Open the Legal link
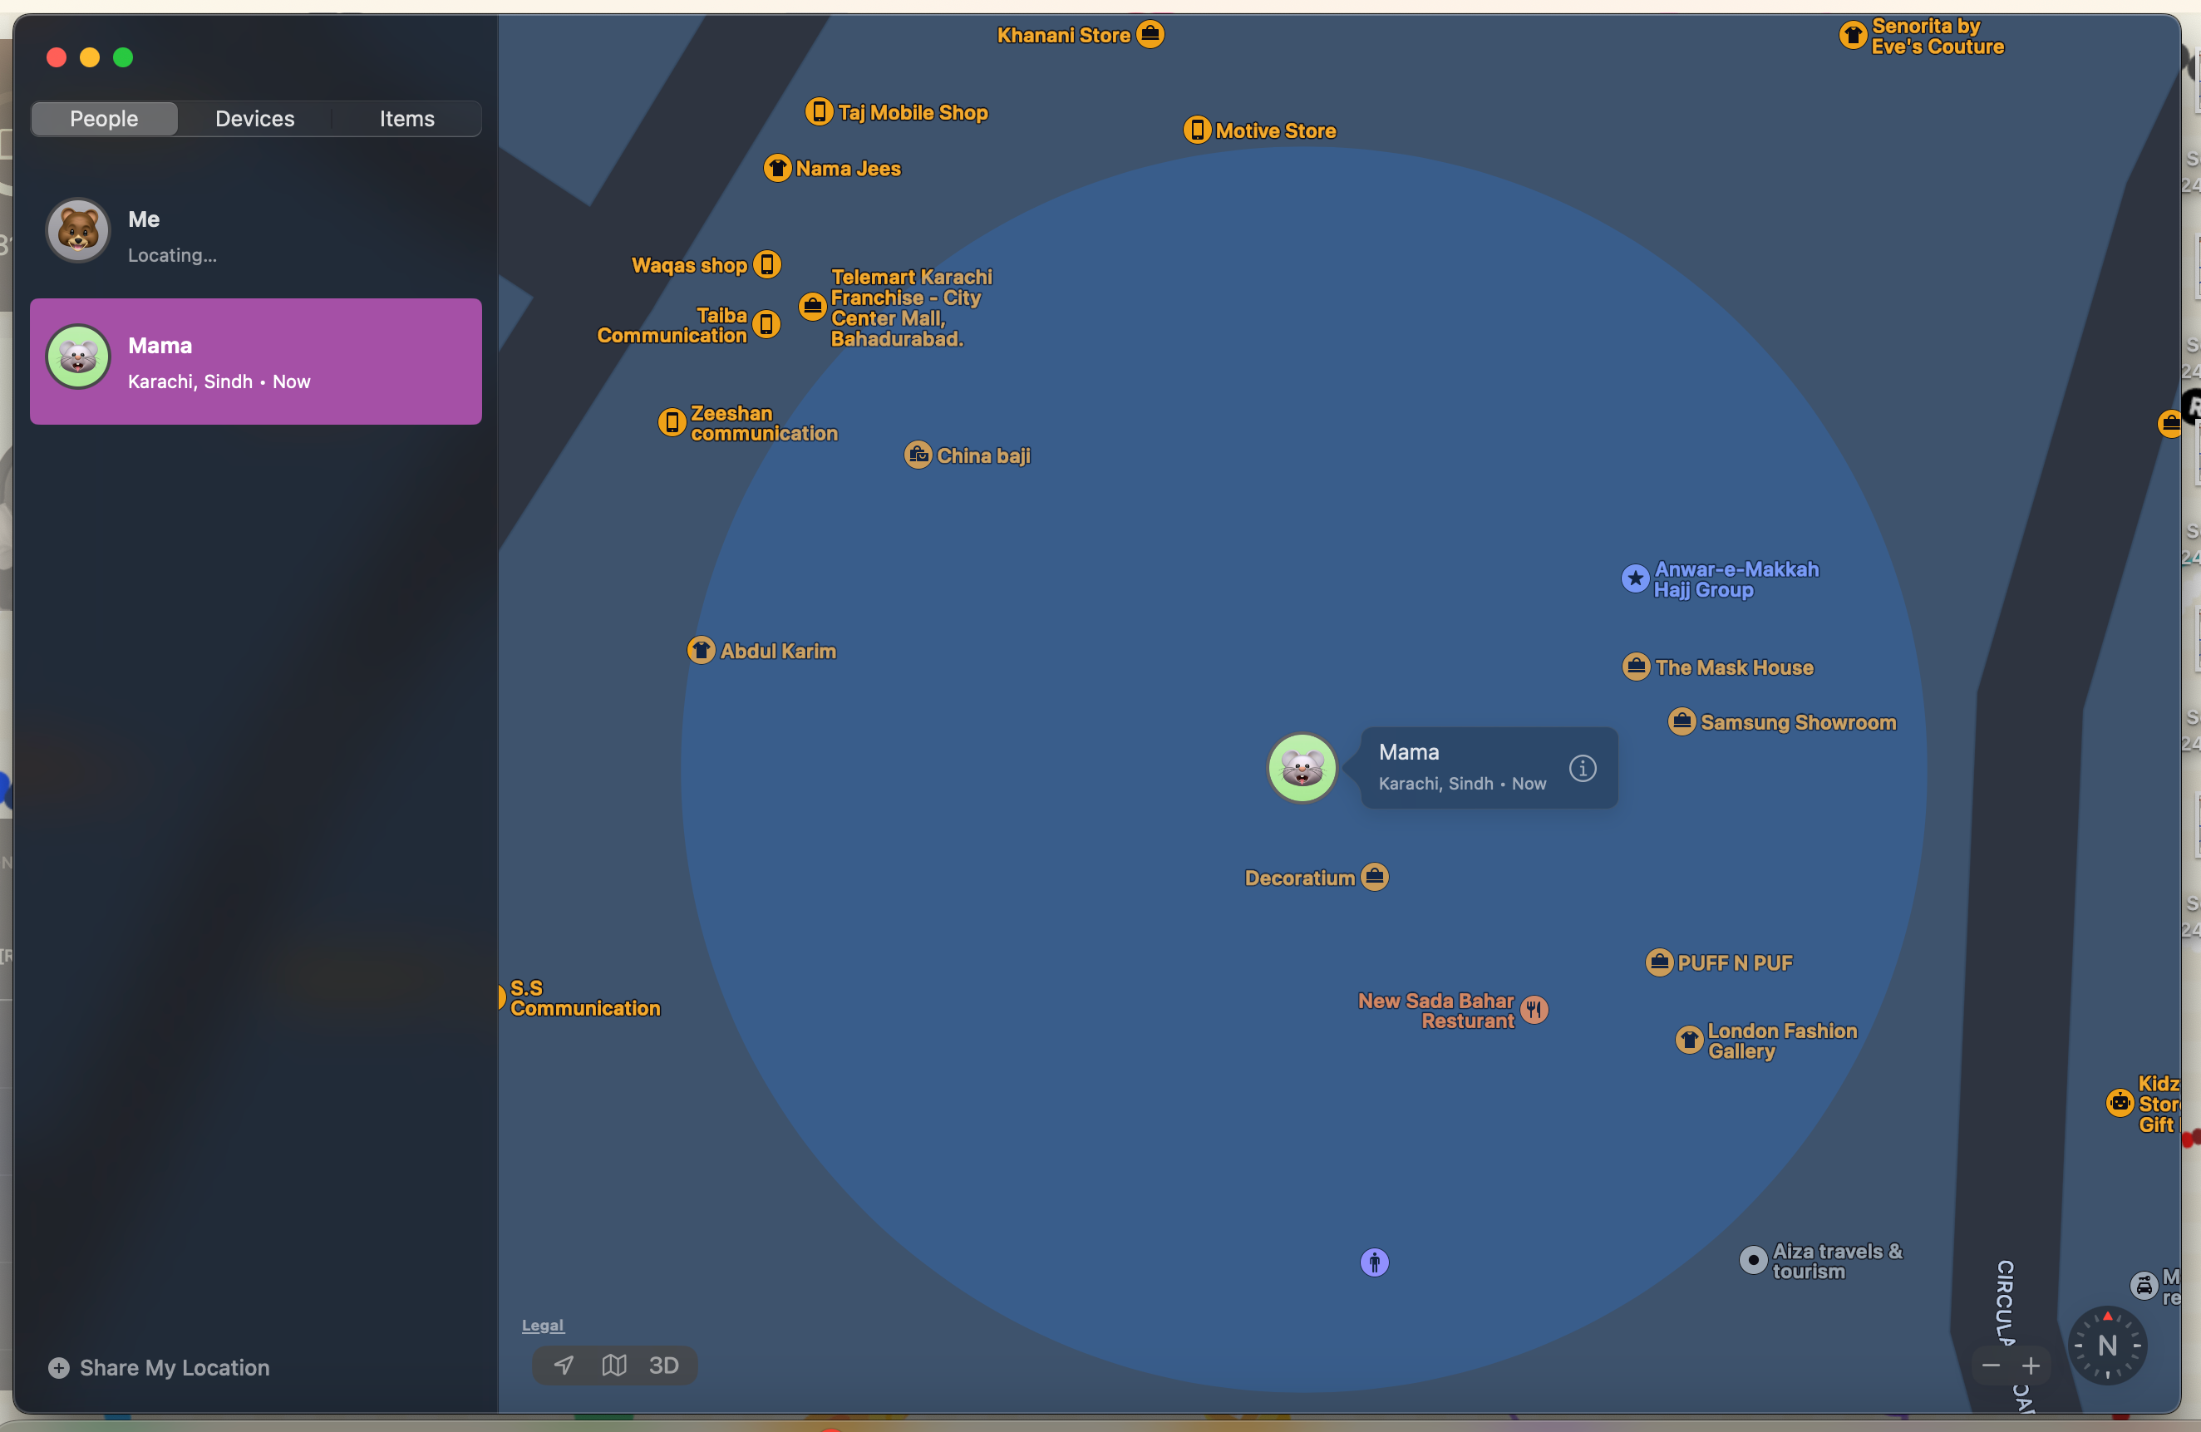 542,1325
